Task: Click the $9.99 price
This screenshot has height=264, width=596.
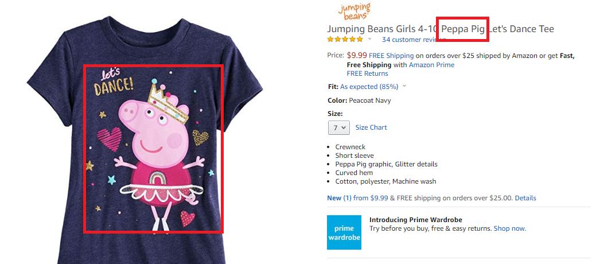Action: pyautogui.click(x=357, y=56)
